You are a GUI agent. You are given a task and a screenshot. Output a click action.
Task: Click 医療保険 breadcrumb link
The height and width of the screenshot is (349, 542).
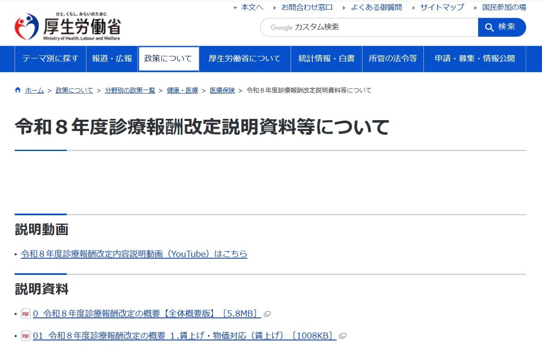click(x=222, y=91)
